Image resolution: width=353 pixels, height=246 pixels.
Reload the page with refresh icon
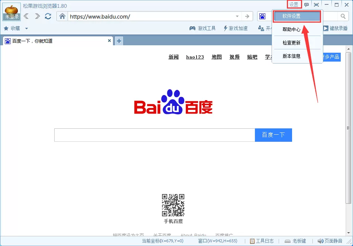click(48, 16)
